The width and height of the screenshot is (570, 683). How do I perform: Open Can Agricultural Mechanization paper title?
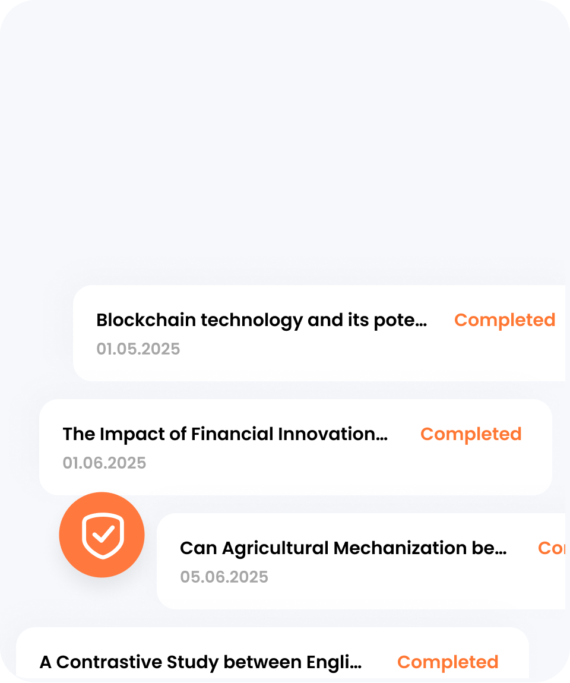(x=343, y=548)
